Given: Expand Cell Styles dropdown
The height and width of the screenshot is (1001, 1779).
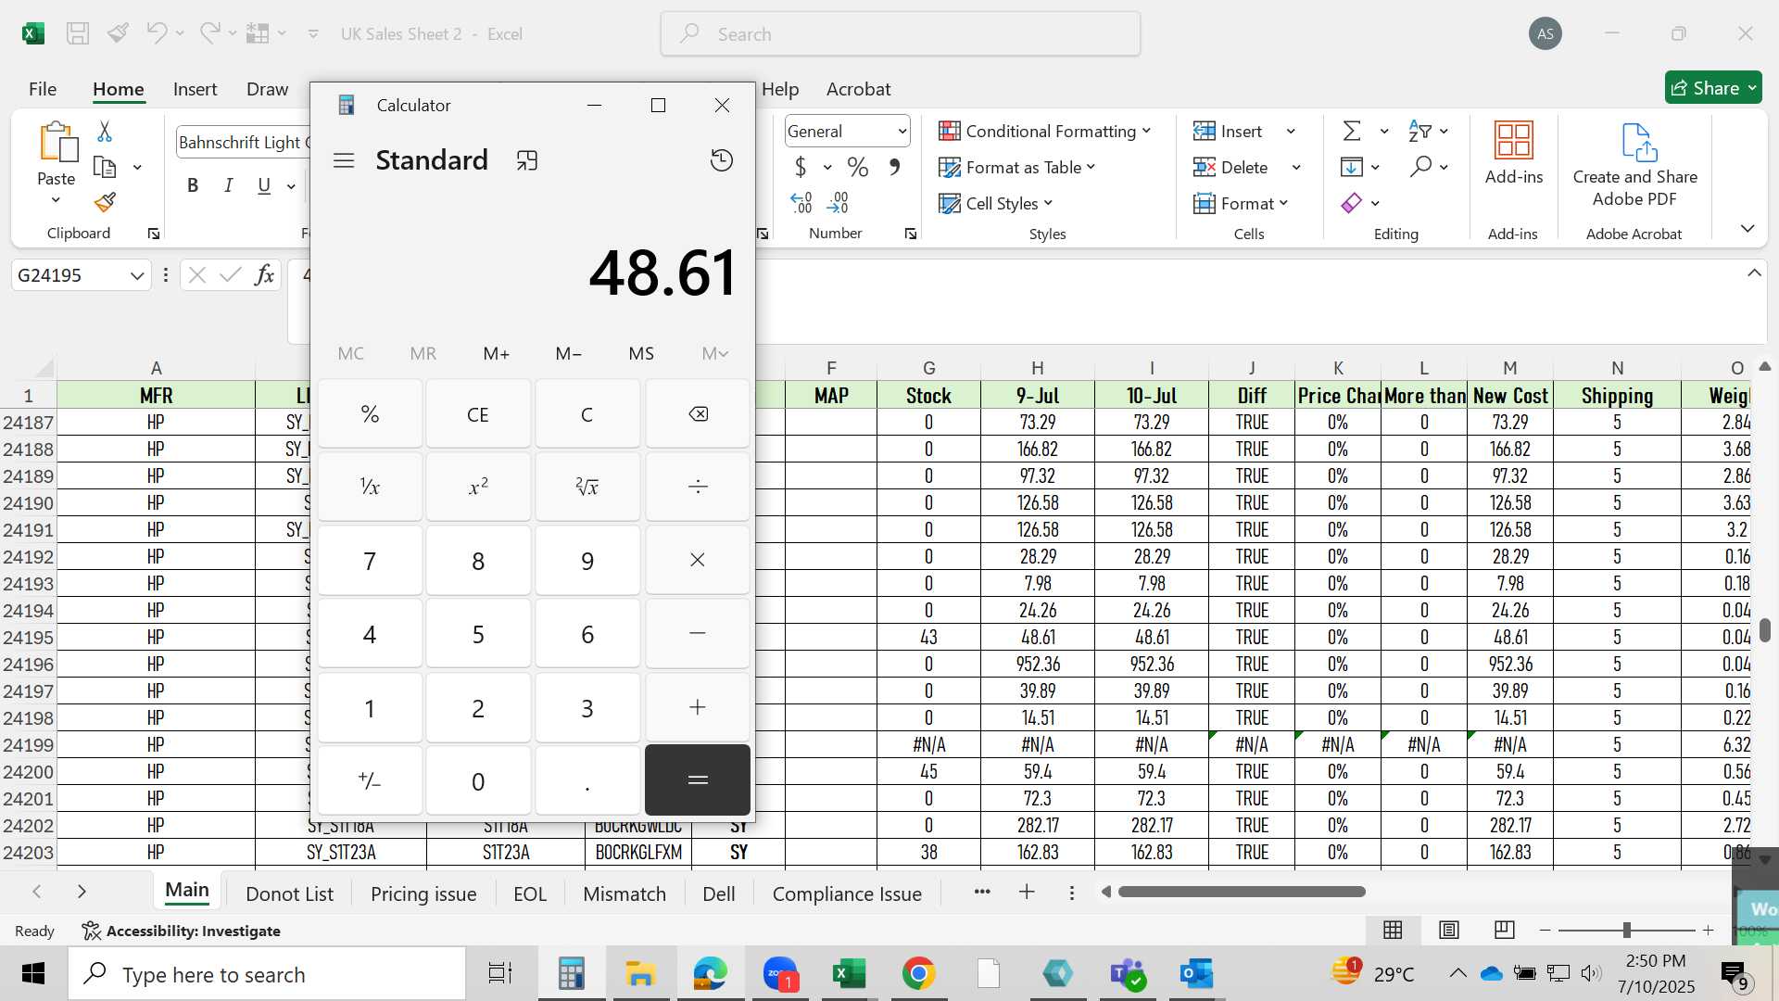Looking at the screenshot, I should click(x=1048, y=203).
